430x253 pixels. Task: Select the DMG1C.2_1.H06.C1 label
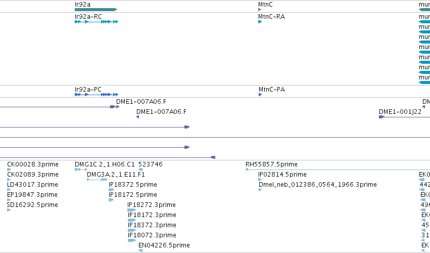[105, 164]
